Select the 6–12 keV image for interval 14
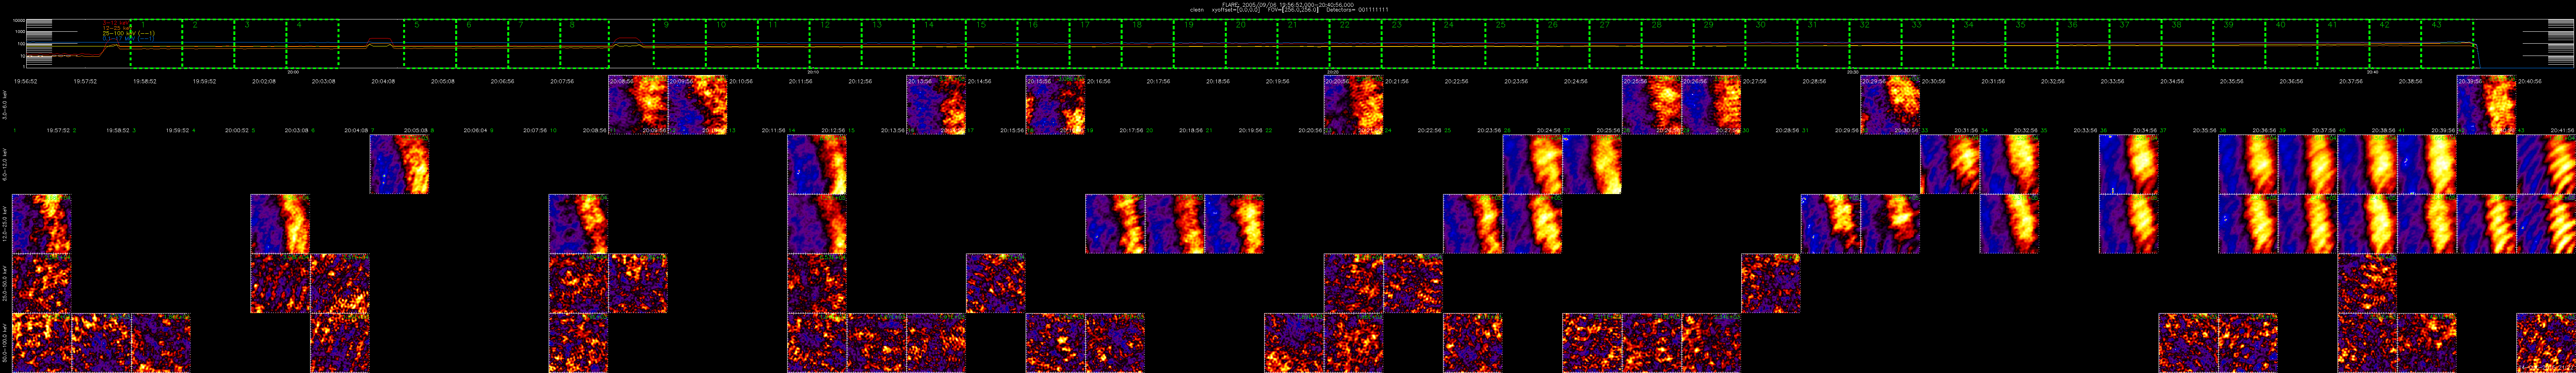 coord(817,165)
